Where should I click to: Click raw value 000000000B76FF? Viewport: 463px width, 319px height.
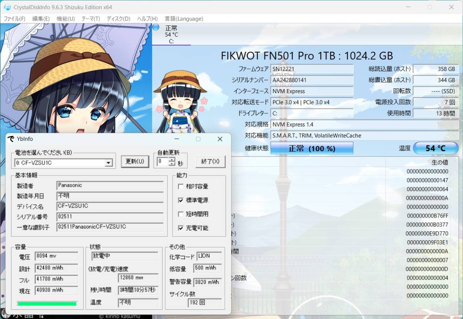point(428,216)
